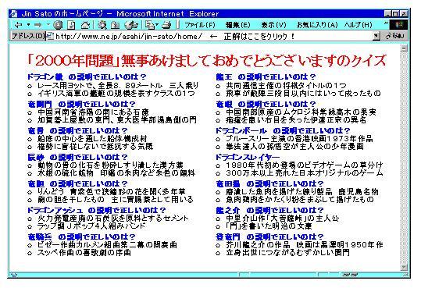Click the vertical scrollbar down arrow

pos(404,267)
